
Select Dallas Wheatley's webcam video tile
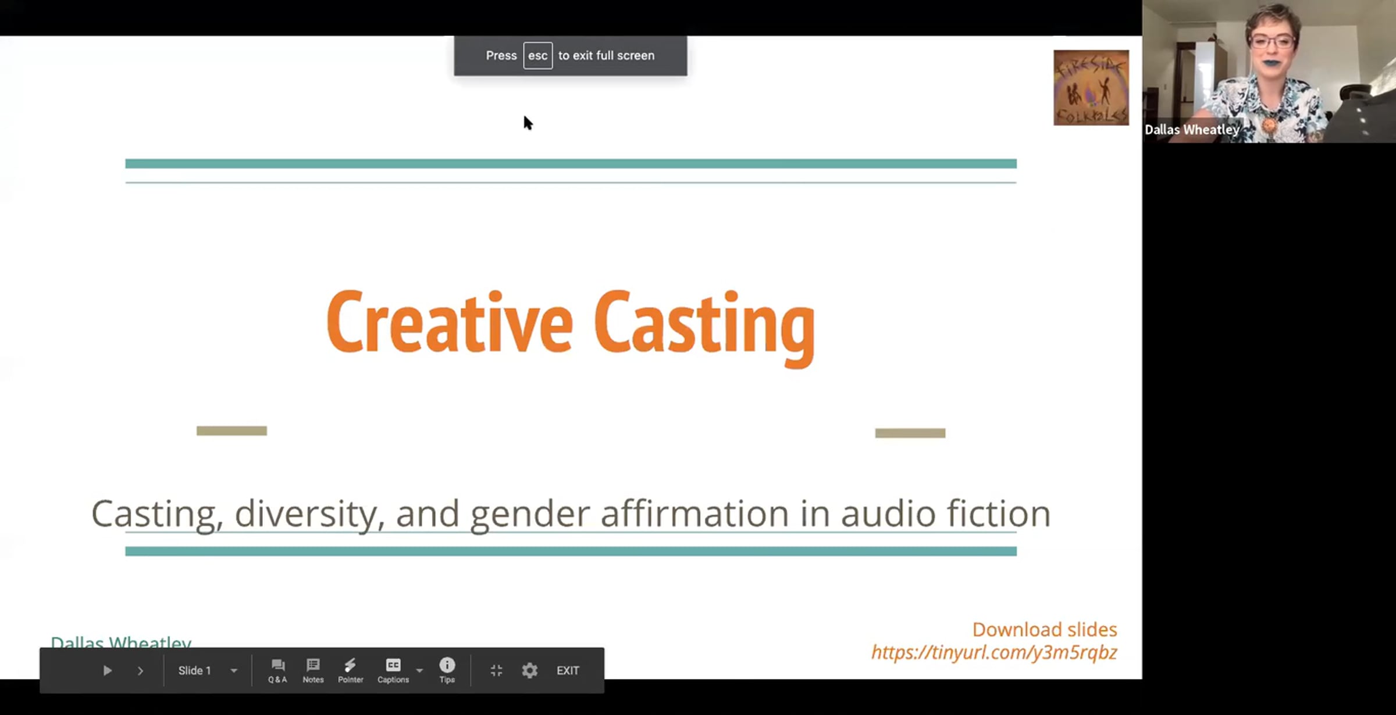pyautogui.click(x=1268, y=71)
